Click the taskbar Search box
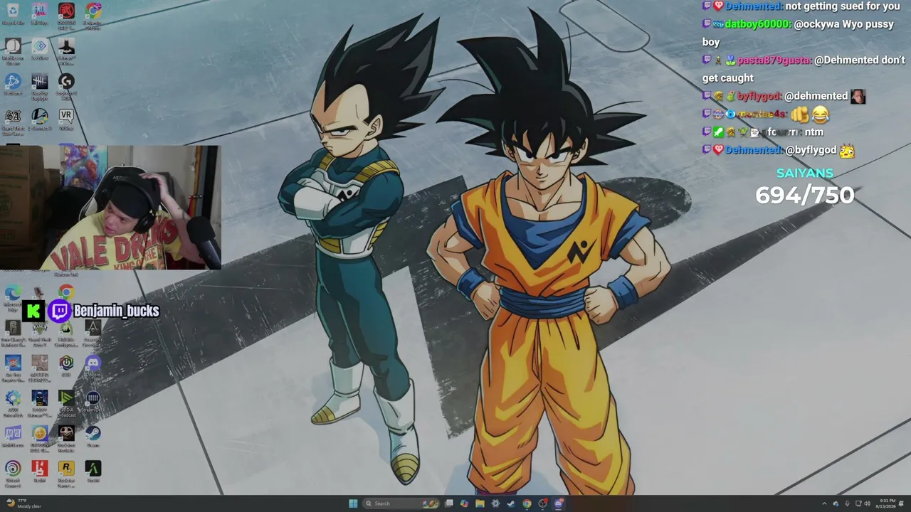Viewport: 911px width, 512px height. coord(401,503)
